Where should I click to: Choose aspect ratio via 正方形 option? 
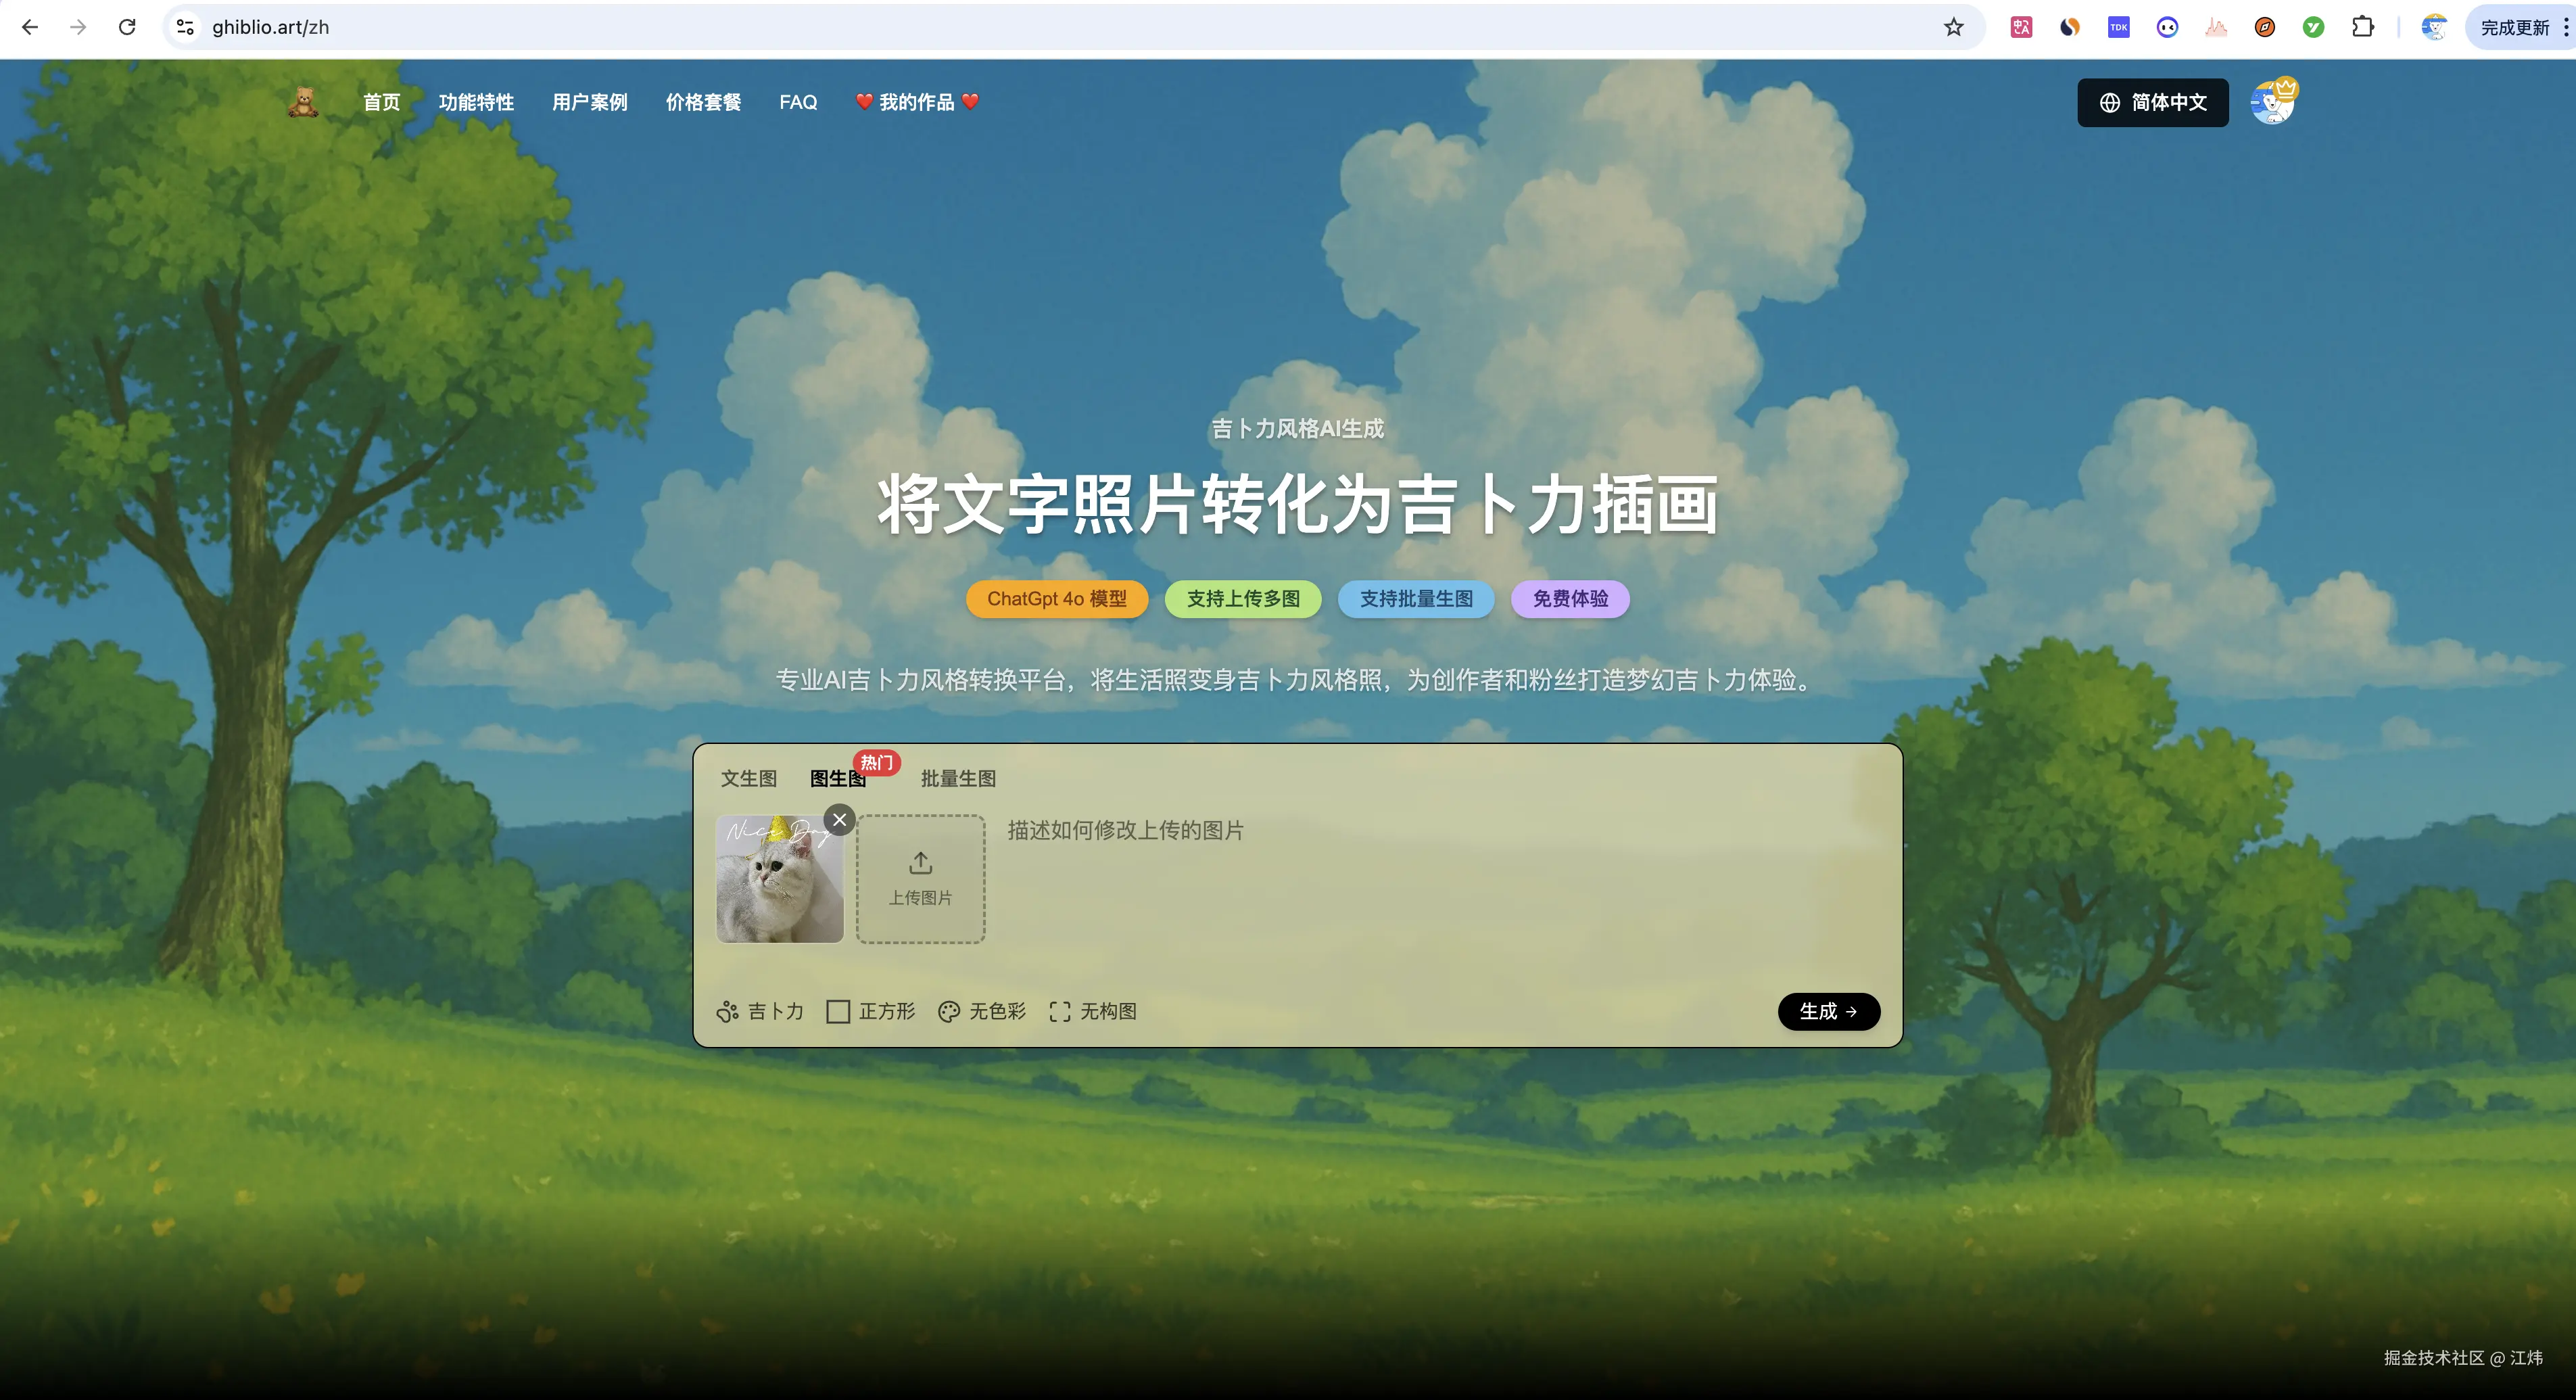(x=871, y=1011)
